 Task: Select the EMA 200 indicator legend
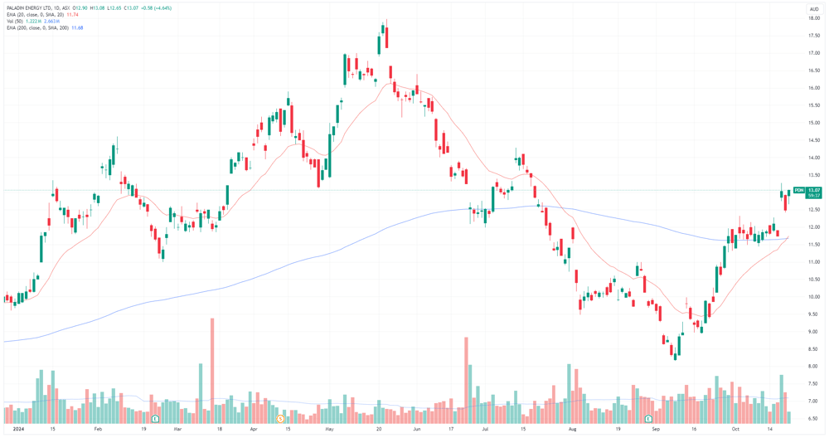[39, 27]
